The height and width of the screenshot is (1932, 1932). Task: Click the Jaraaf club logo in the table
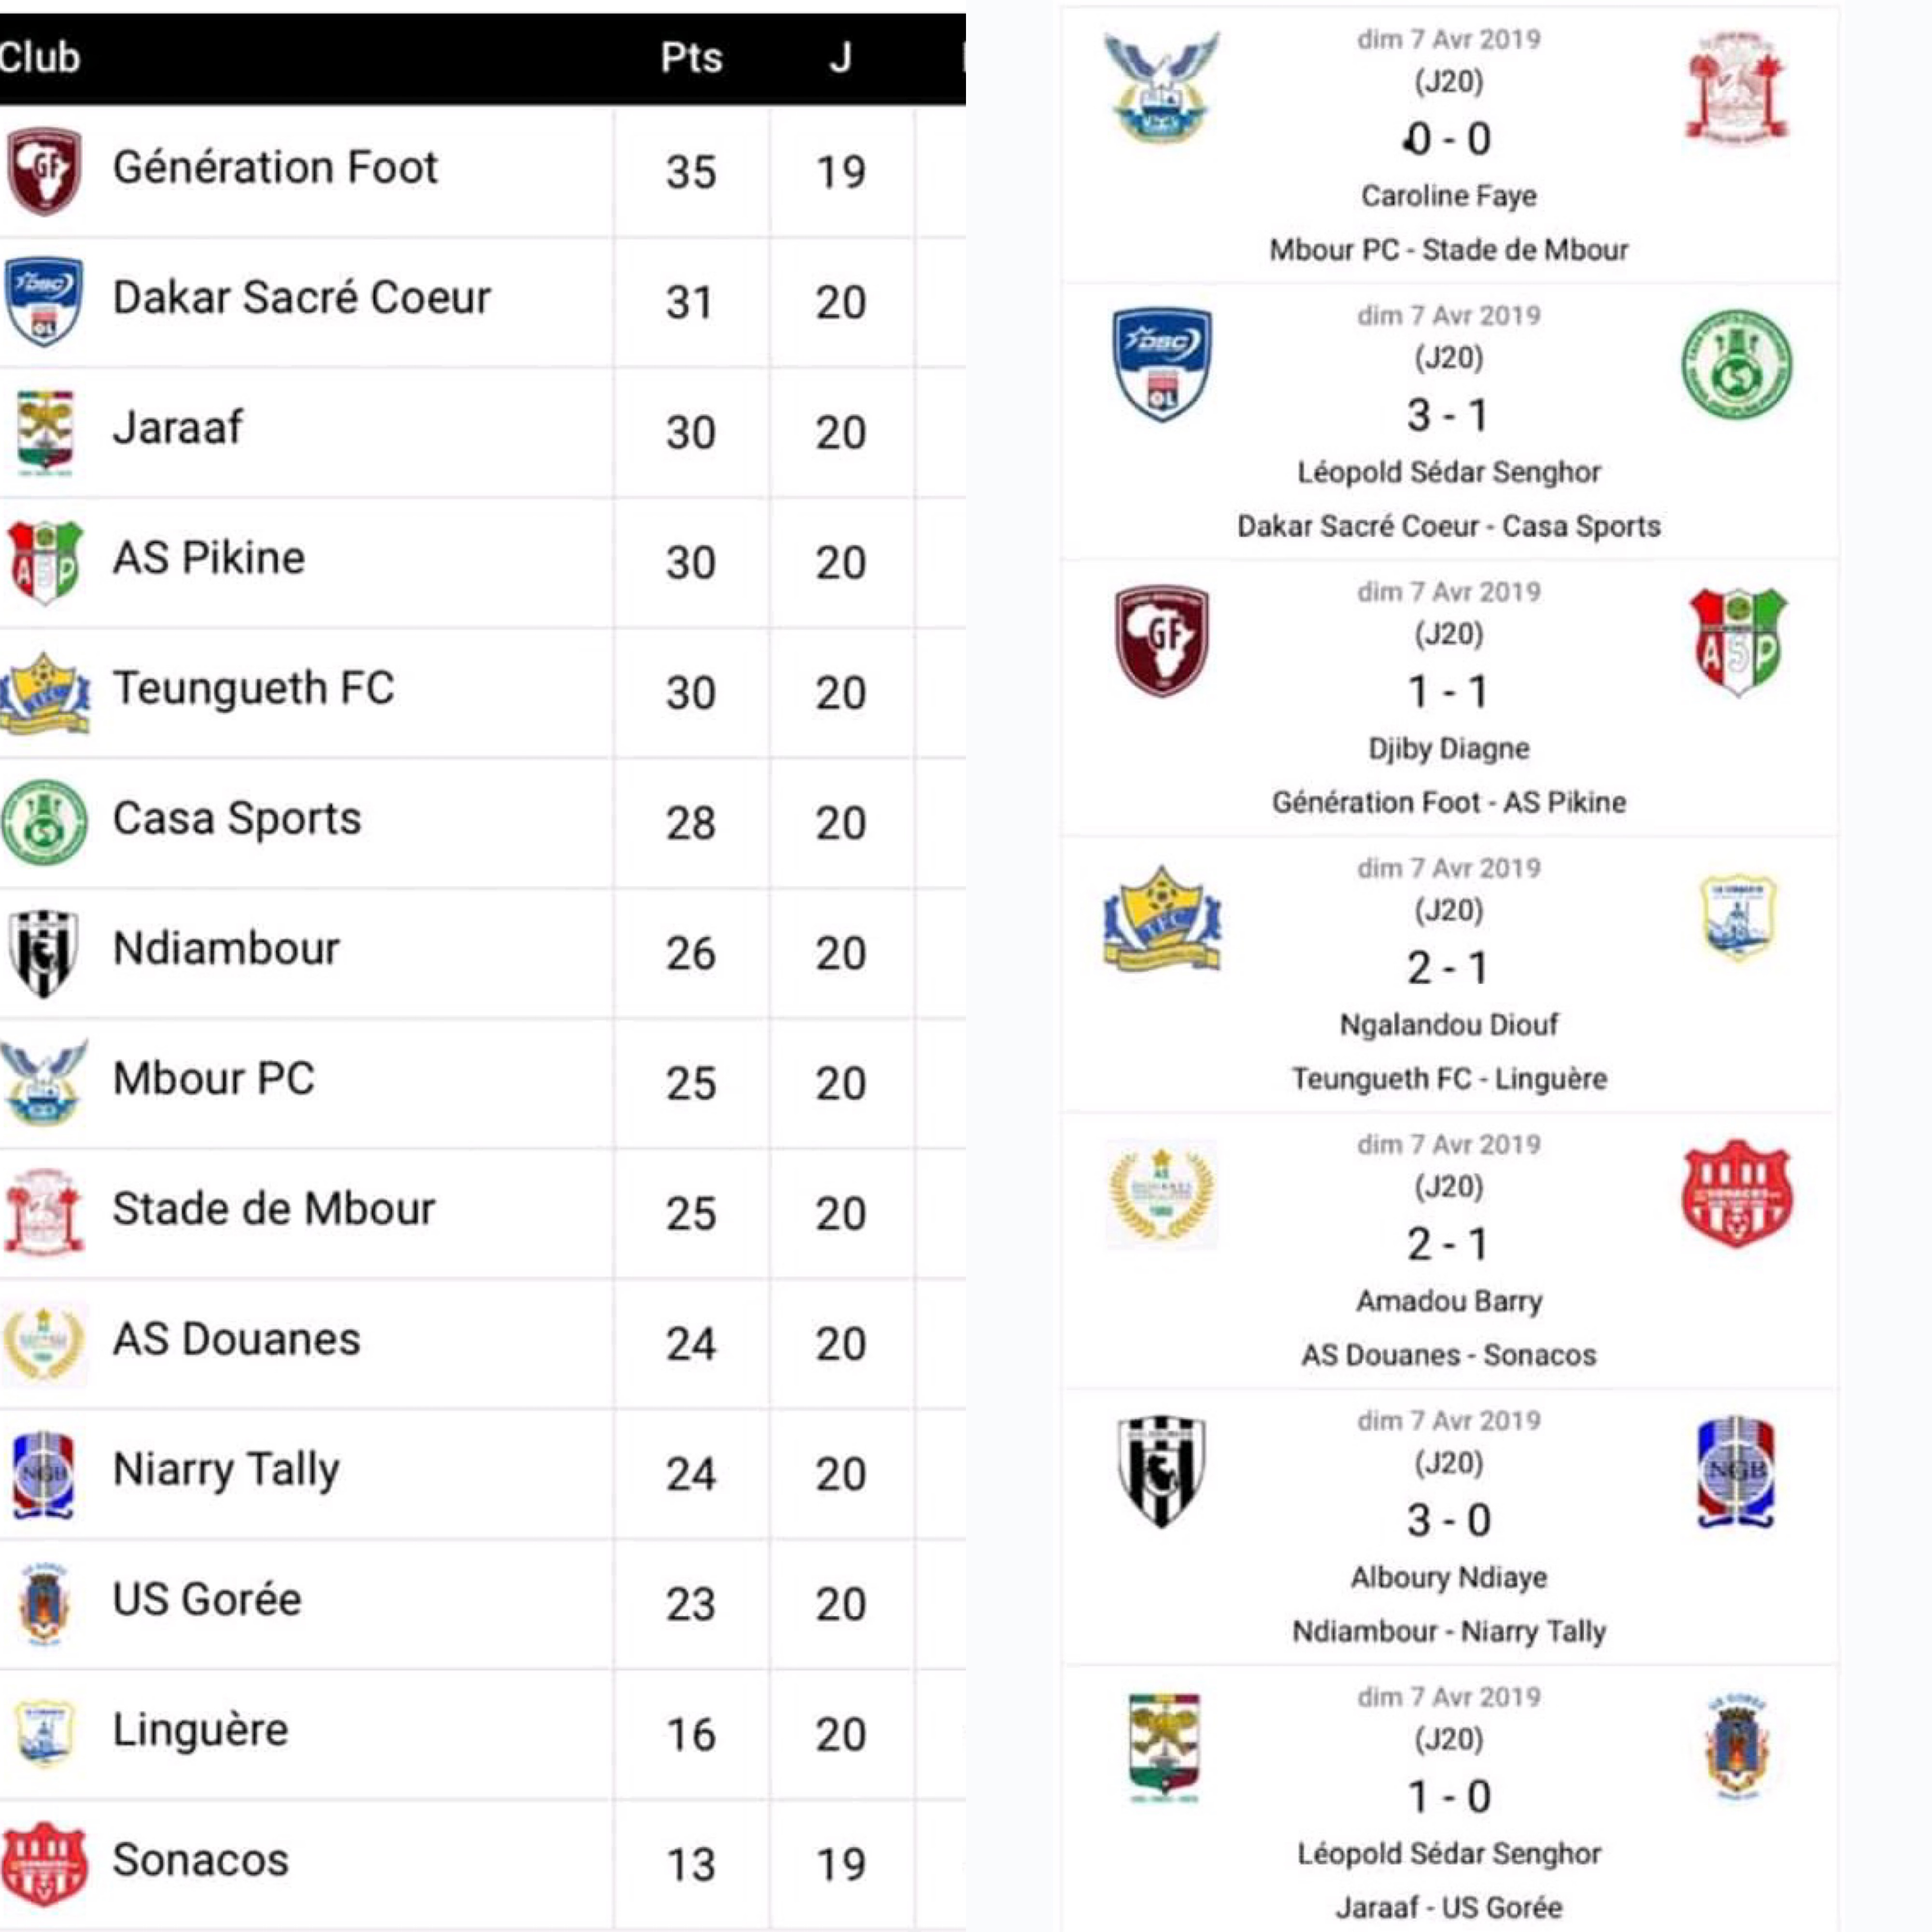point(45,431)
